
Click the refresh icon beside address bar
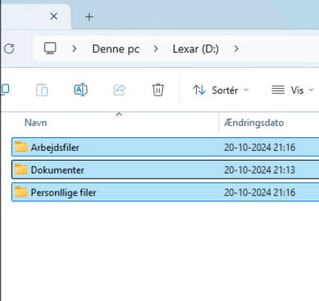pos(9,48)
